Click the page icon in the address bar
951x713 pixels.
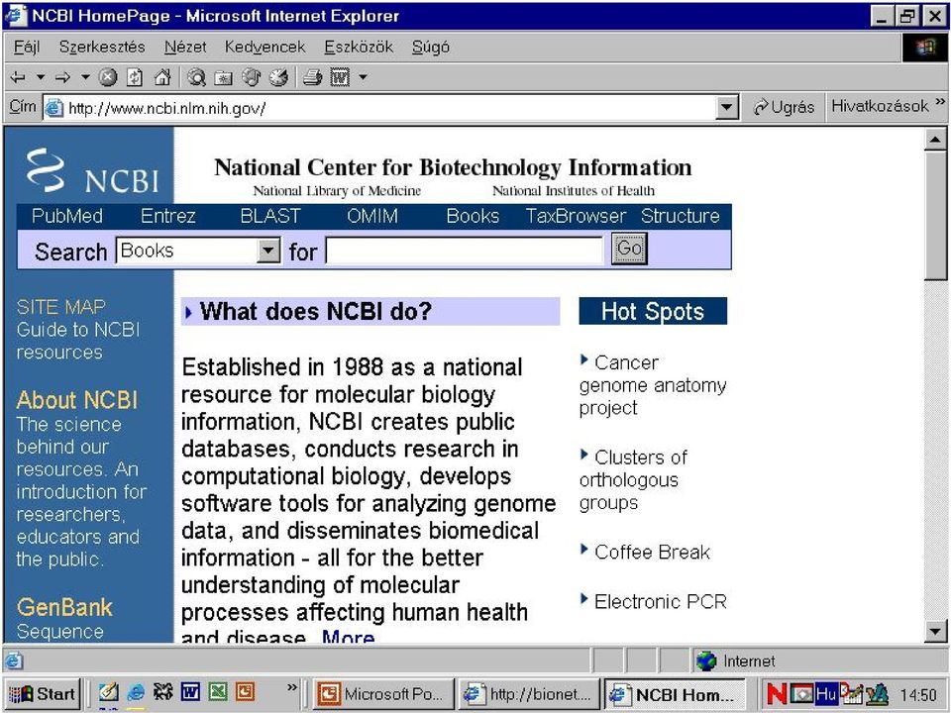[53, 108]
